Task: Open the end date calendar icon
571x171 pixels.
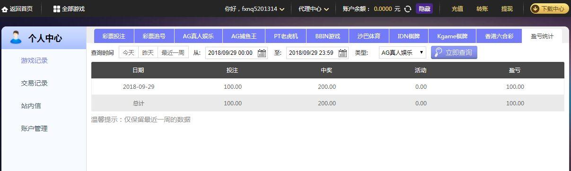Action: pyautogui.click(x=343, y=53)
